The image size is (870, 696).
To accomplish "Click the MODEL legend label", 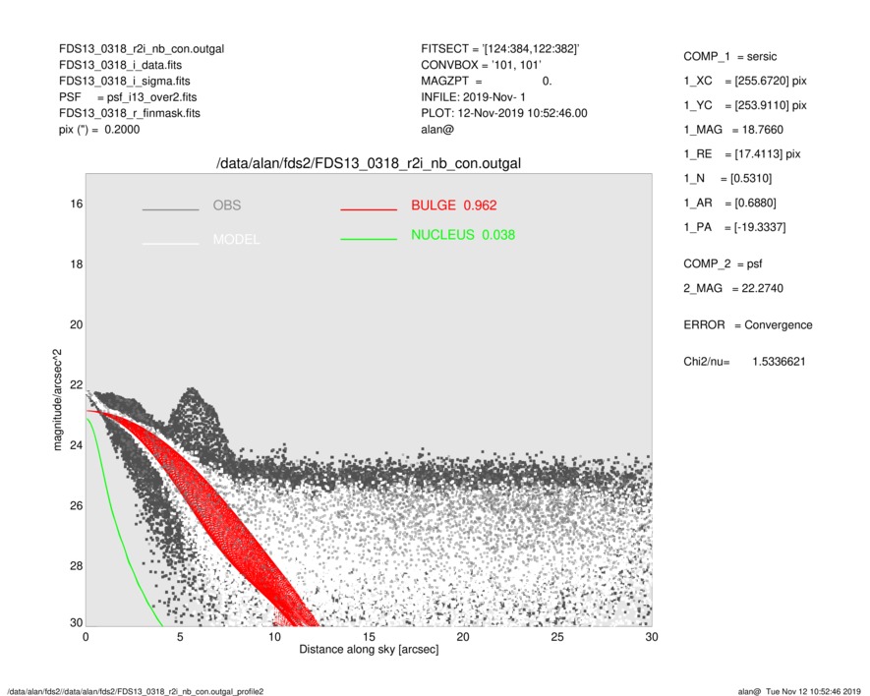I will (236, 240).
